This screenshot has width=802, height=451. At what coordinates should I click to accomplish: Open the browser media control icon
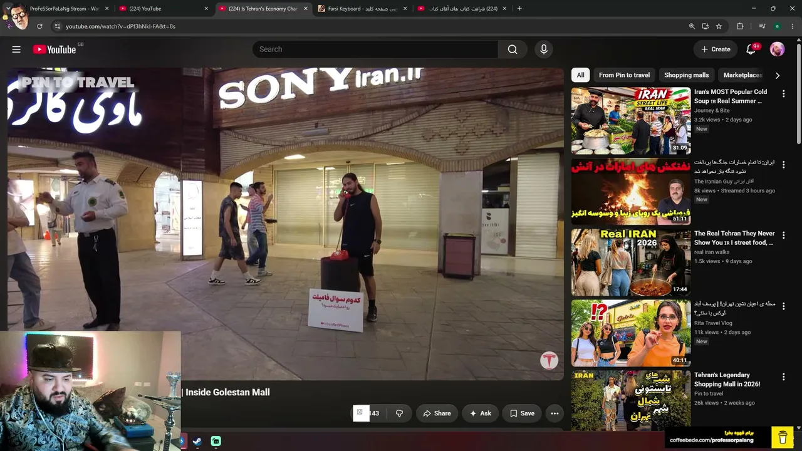[762, 26]
